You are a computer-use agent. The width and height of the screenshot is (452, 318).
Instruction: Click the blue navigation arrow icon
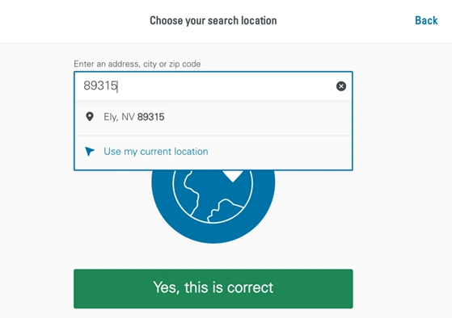90,151
